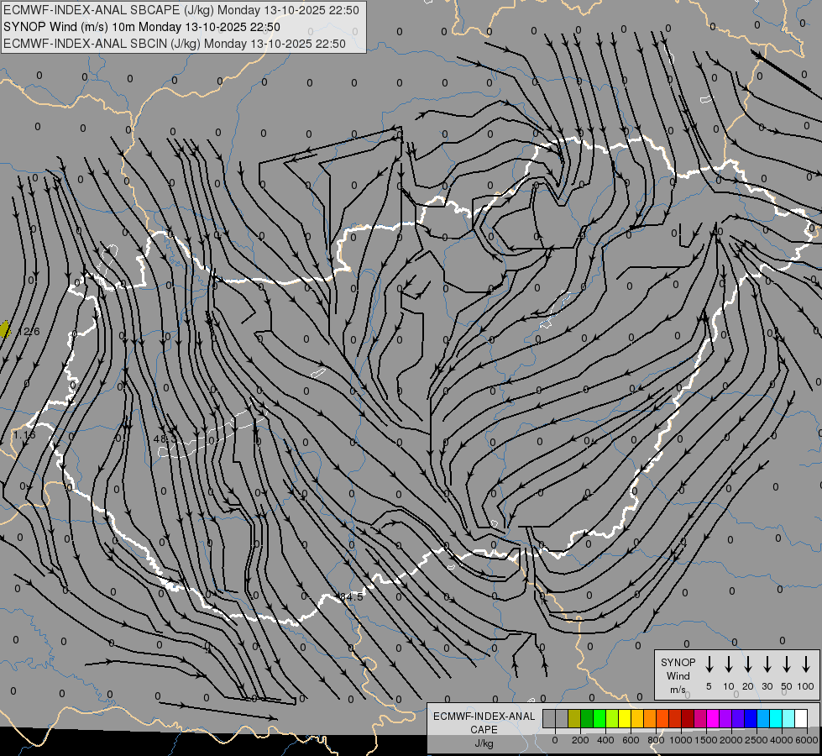Click the 5 m/s wind arrow in legend
Screen dimensions: 822x756
point(709,664)
